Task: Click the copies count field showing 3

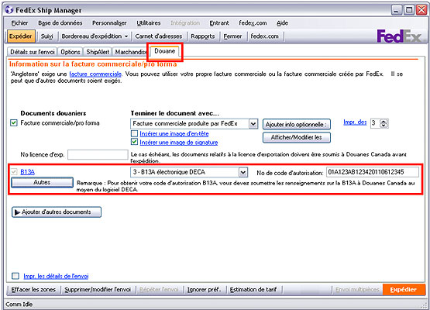Action: tap(375, 123)
